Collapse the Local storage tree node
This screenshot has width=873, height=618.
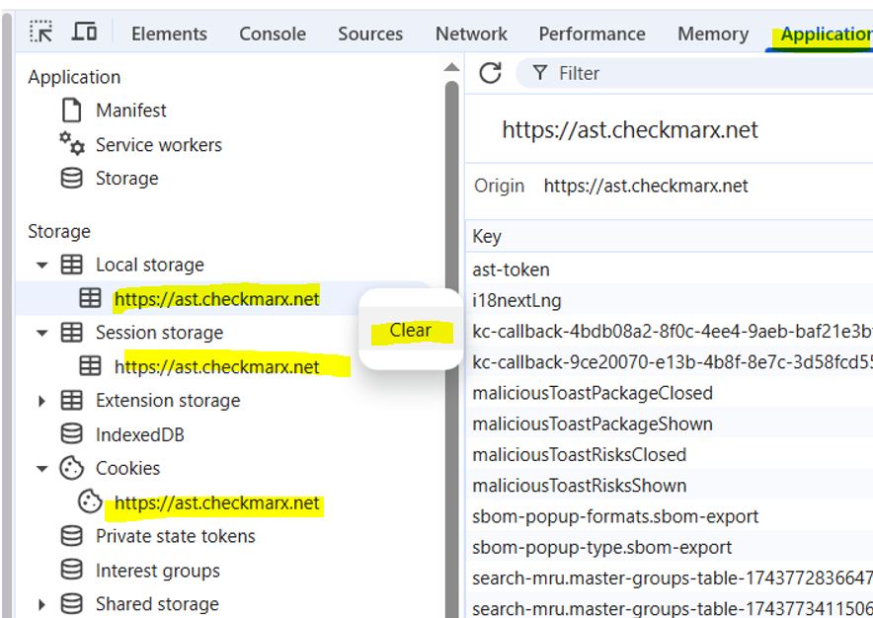point(42,265)
